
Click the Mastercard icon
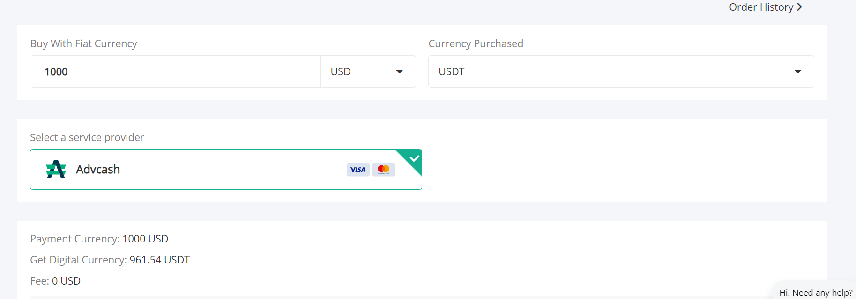[383, 170]
